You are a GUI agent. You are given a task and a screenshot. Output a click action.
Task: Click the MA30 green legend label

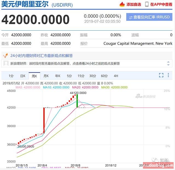[114, 87]
